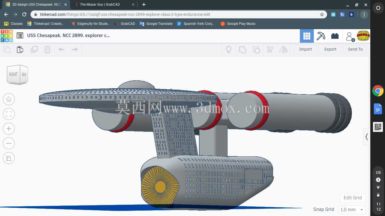Open the QR code app on shelf
The height and width of the screenshot is (216, 385).
[378, 127]
